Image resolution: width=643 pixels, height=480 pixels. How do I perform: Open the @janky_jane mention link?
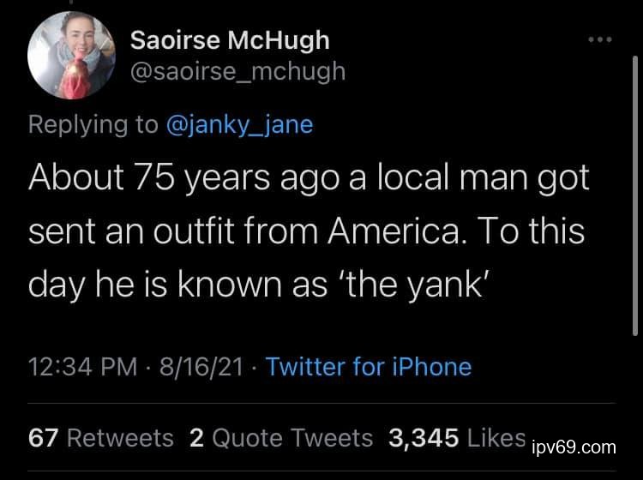239,125
